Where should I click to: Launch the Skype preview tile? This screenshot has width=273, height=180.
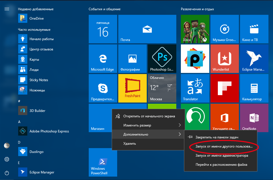(x=102, y=88)
